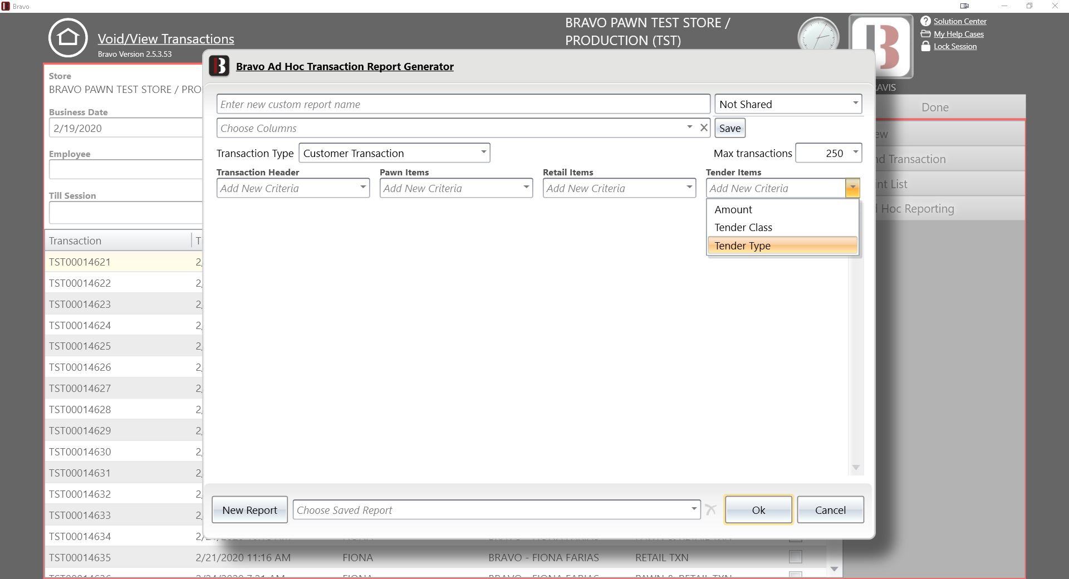Select the Done button in the side panel
The height and width of the screenshot is (579, 1069).
[x=949, y=107]
